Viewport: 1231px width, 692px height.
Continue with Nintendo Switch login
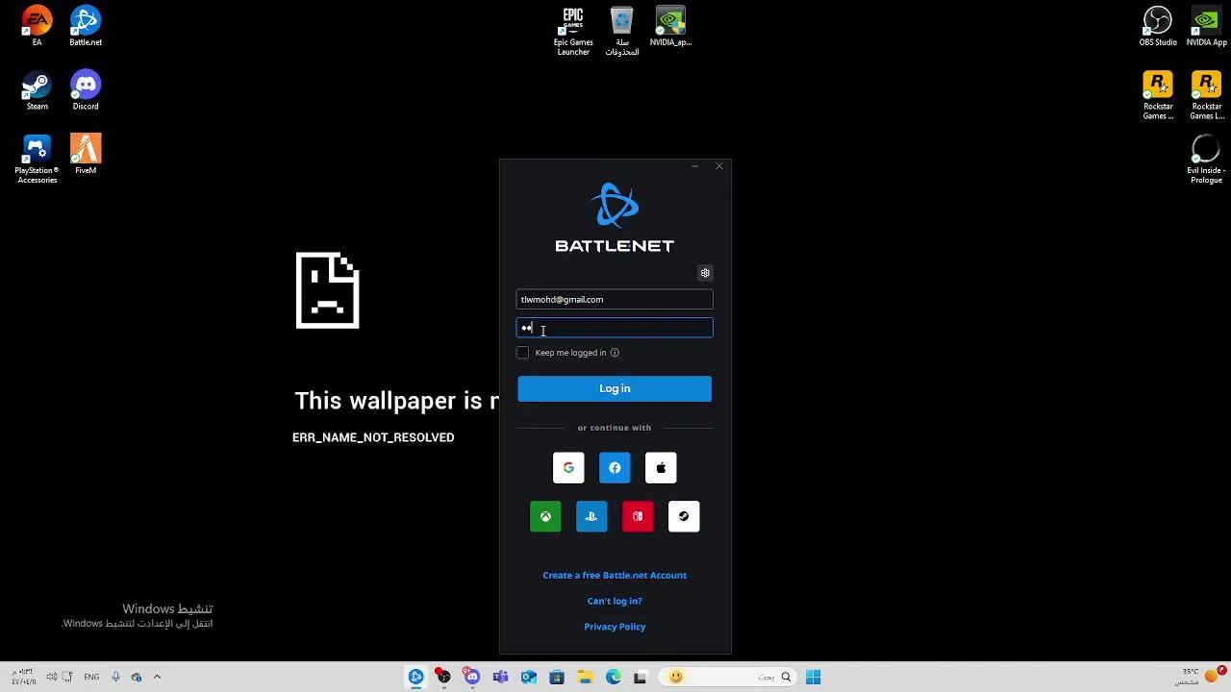click(638, 517)
